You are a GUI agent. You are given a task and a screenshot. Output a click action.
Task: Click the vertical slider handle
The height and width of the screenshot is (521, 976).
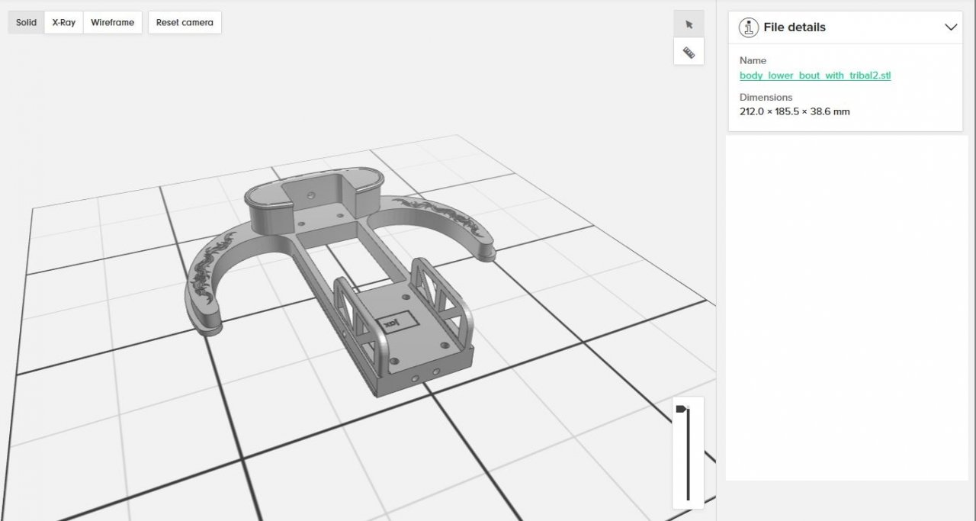682,409
